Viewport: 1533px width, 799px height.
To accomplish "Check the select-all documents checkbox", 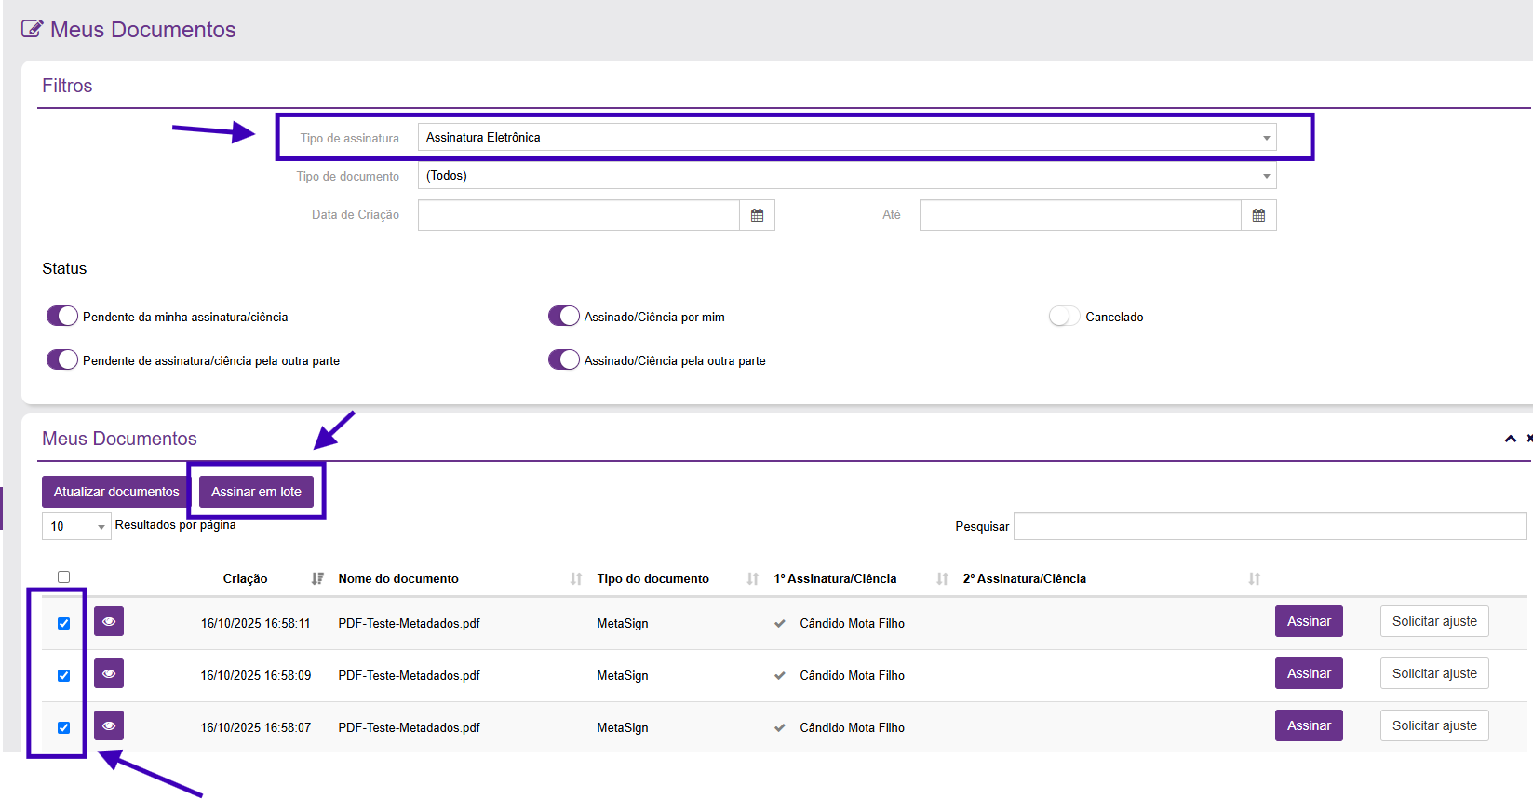I will coord(63,577).
